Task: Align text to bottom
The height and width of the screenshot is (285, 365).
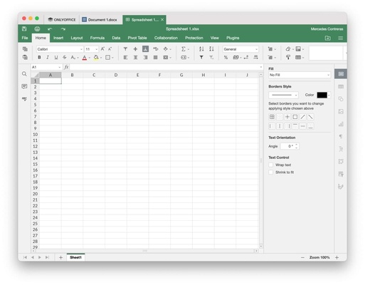Action: tap(145, 49)
